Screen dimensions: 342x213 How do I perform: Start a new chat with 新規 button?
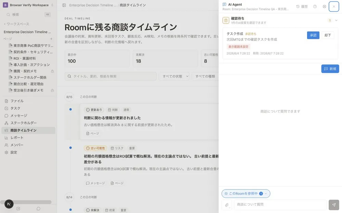[330, 69]
